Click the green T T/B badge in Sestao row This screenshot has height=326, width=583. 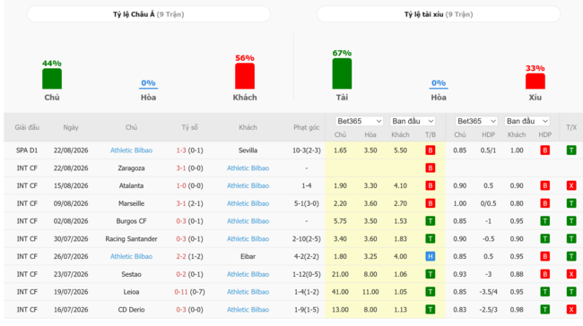pyautogui.click(x=431, y=274)
